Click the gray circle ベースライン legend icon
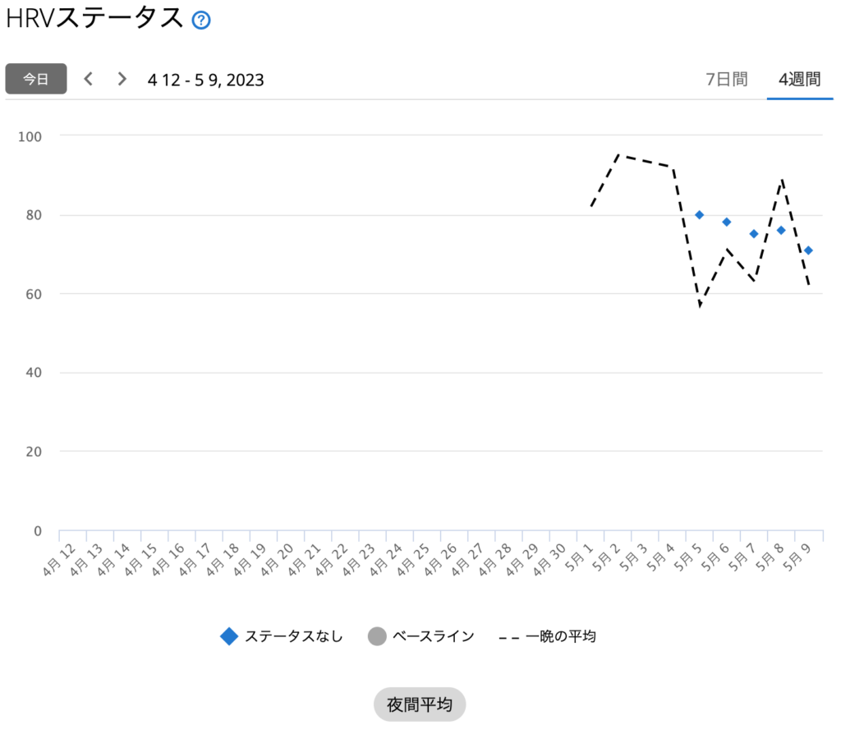Image resolution: width=841 pixels, height=734 pixels. [377, 636]
